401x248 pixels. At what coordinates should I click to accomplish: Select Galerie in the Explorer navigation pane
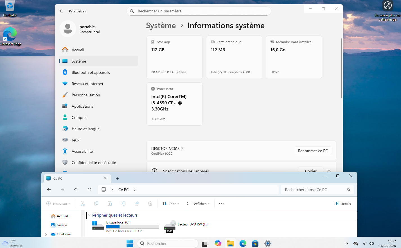click(x=62, y=225)
